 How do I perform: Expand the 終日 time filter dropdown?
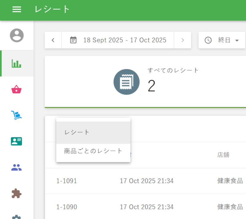coord(222,40)
